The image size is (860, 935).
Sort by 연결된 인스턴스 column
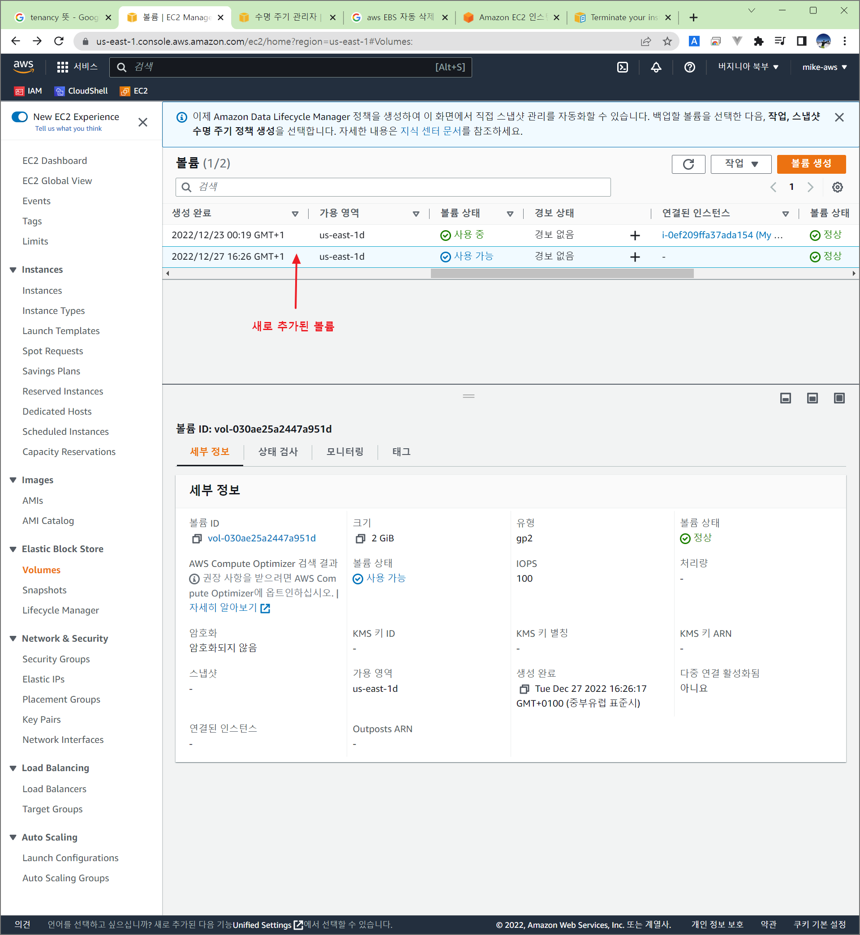click(x=786, y=214)
